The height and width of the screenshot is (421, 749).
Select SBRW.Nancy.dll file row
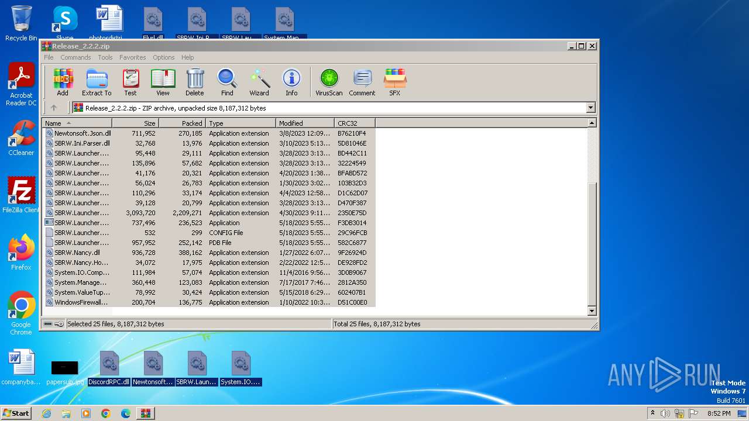coord(209,253)
